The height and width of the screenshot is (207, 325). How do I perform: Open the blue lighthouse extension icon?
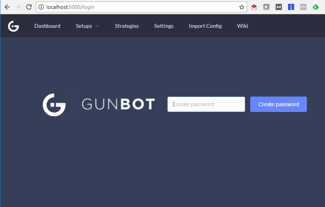coord(291,7)
